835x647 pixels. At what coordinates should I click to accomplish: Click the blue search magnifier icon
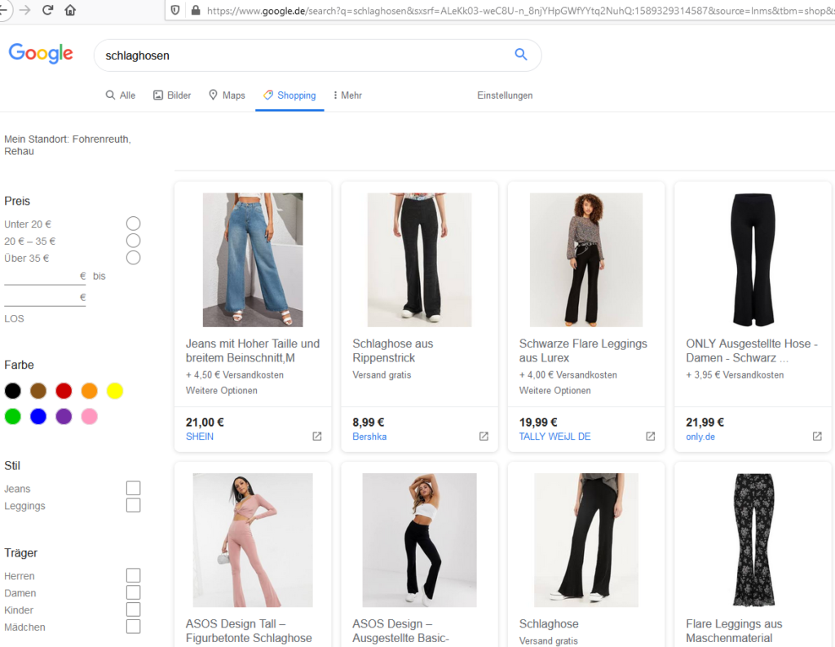(x=521, y=55)
